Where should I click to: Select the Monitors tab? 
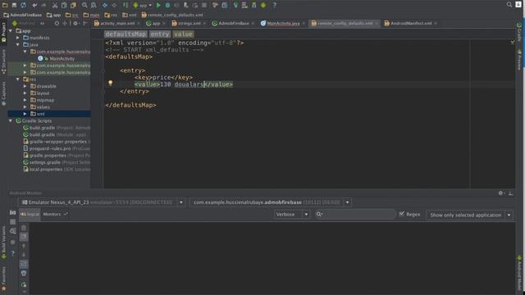point(52,214)
